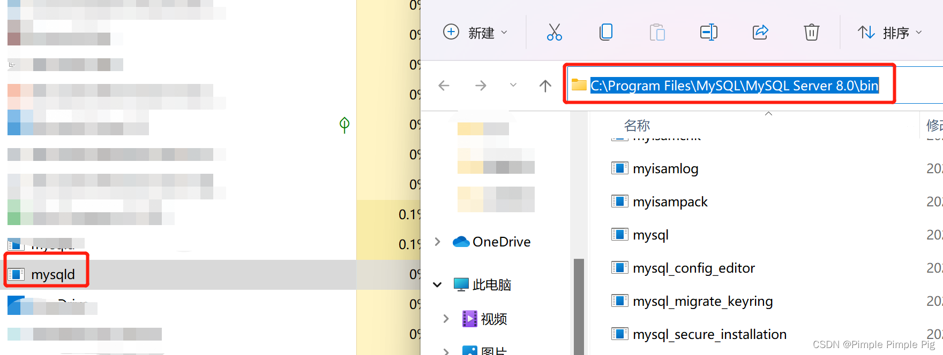Click the navigation pane vertical scrollbar

[579, 306]
